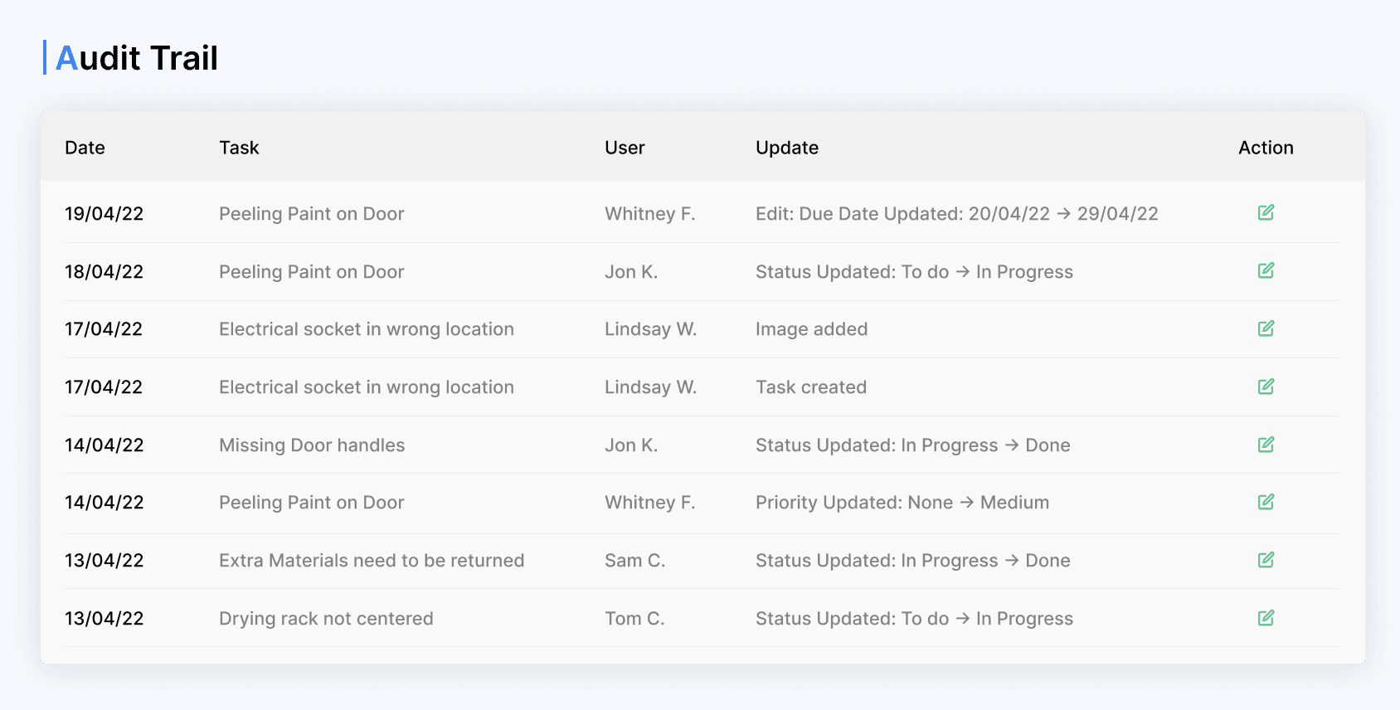The height and width of the screenshot is (710, 1400).
Task: Select user Whitney F. in first row
Action: tap(650, 214)
